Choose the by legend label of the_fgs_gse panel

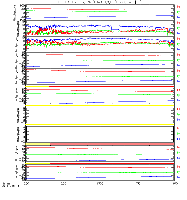click(x=179, y=76)
